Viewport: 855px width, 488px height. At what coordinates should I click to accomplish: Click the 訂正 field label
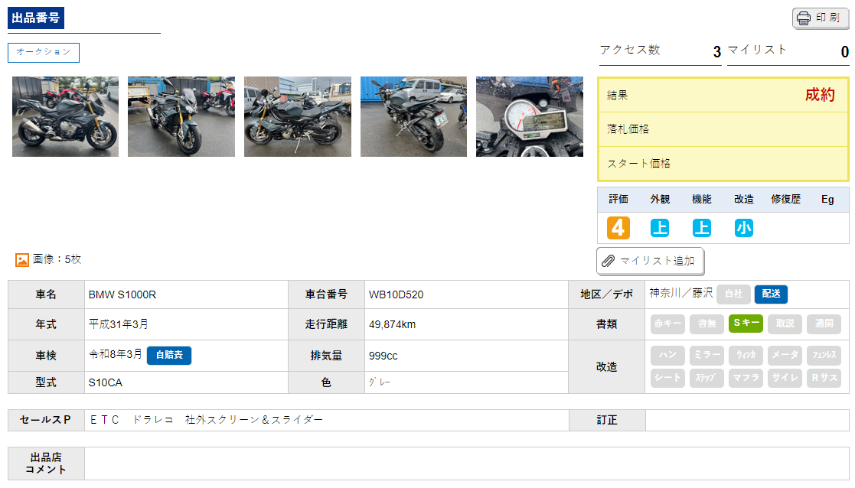click(x=607, y=421)
